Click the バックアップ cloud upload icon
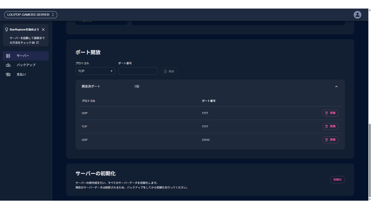The image size is (371, 209). coord(8,65)
